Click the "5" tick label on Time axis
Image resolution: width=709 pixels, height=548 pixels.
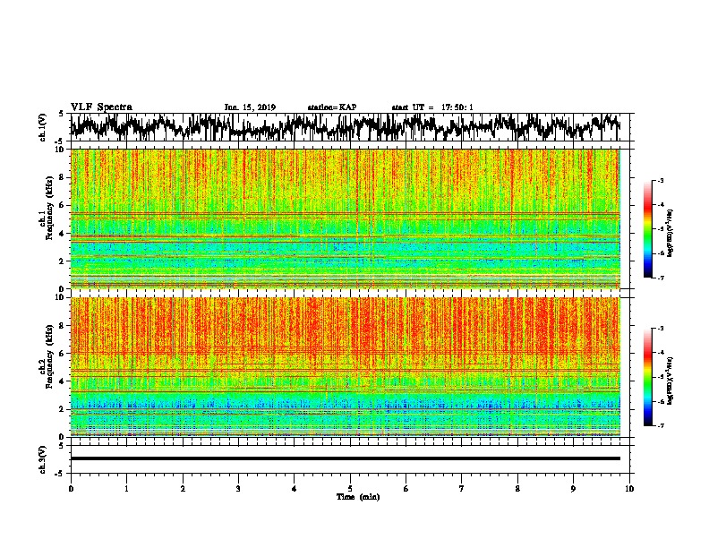(350, 489)
